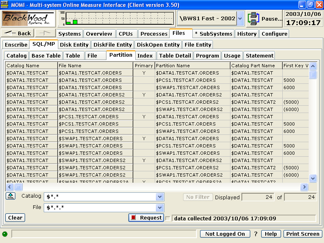
Task: Switch to the Index tab
Action: pos(145,55)
